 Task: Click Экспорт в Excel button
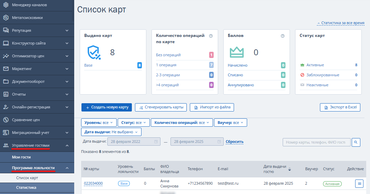coord(340,107)
